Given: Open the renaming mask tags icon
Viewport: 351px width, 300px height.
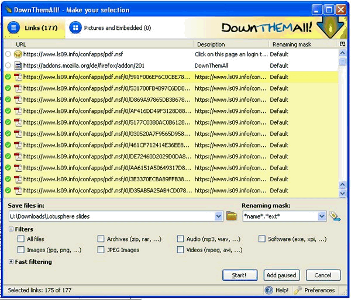Looking at the screenshot, I should 335,216.
